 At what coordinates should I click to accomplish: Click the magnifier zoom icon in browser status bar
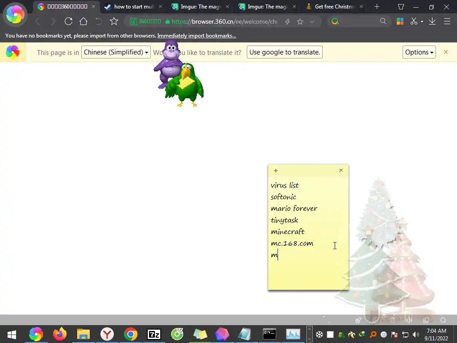(443, 320)
